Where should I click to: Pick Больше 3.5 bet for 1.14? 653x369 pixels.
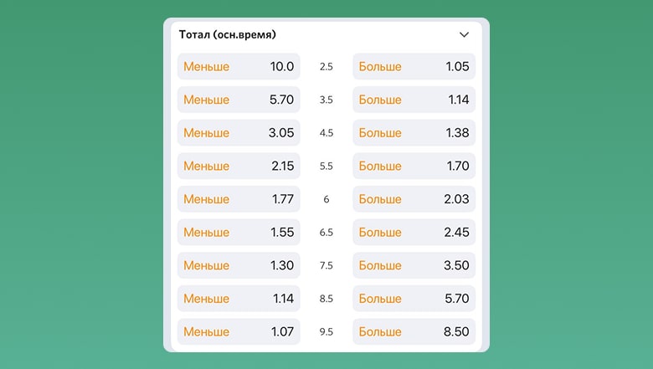click(414, 100)
